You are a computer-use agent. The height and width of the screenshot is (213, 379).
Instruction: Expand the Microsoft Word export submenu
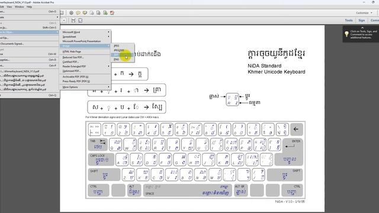click(x=85, y=32)
